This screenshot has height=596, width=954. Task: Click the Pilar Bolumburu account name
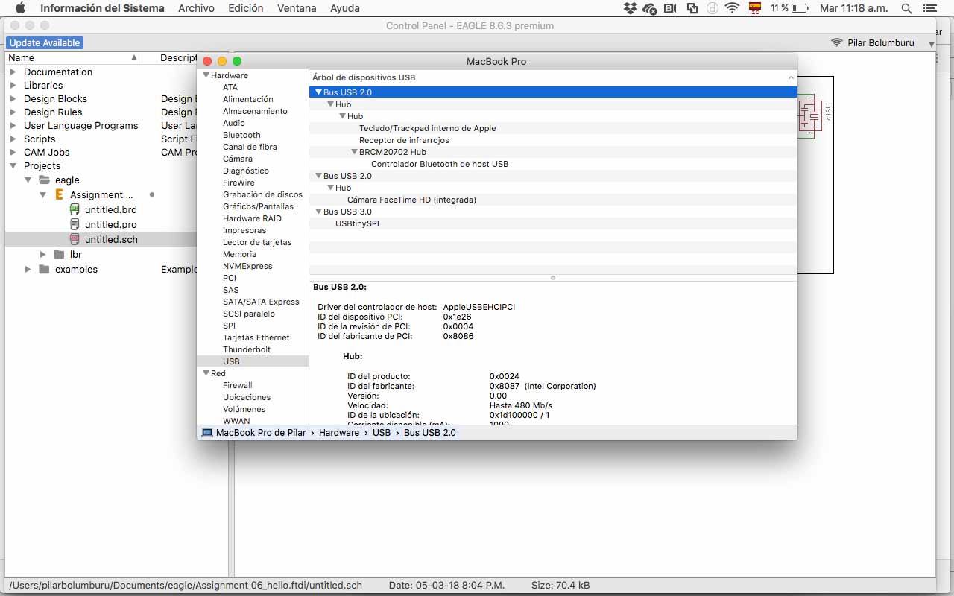coord(881,42)
